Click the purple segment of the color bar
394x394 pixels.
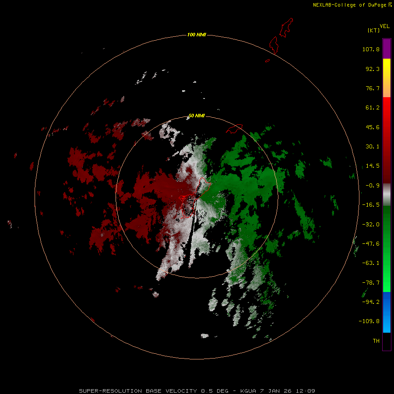(387, 49)
